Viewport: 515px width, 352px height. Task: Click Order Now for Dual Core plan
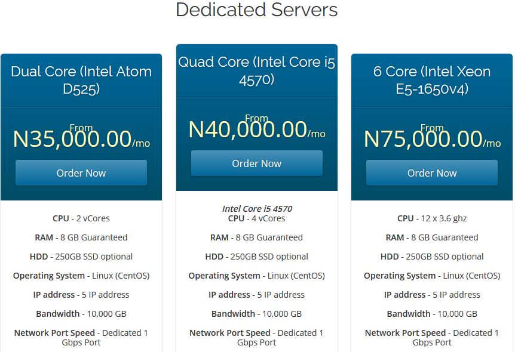pos(81,173)
